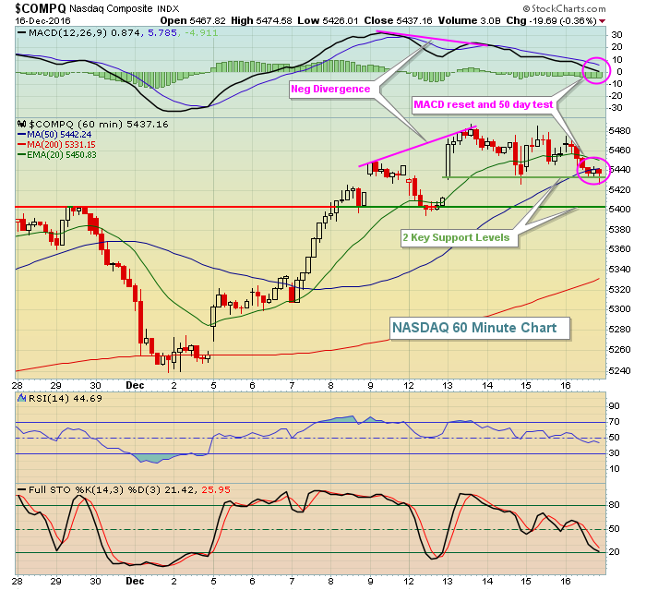Click the RSI 70 level label

[x=614, y=421]
